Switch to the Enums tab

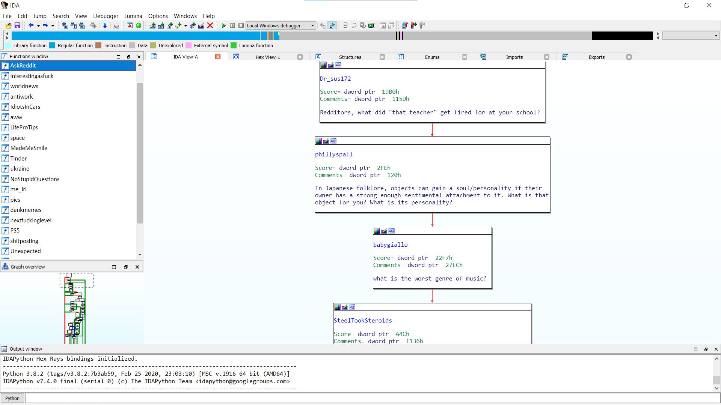[432, 57]
